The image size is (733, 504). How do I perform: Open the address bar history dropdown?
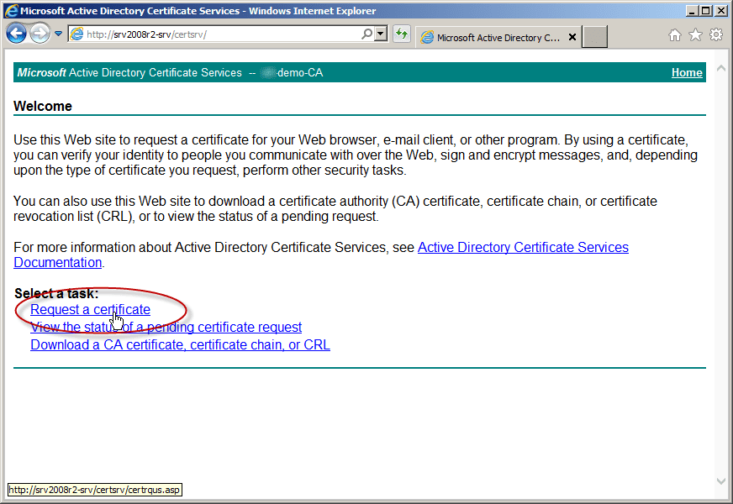(379, 35)
